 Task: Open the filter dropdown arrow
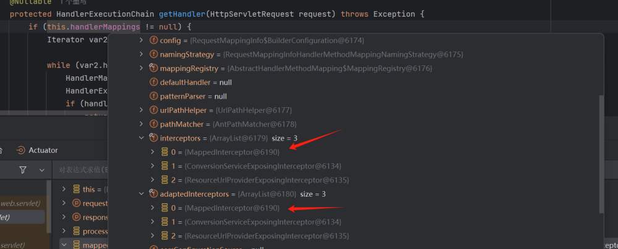coord(42,170)
